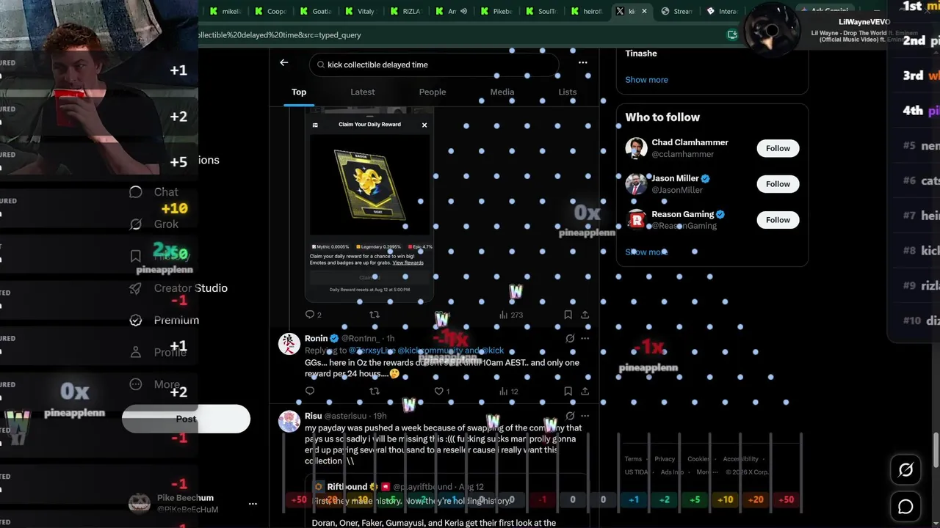The width and height of the screenshot is (940, 528).
Task: Switch to the Top search tab
Action: click(299, 92)
